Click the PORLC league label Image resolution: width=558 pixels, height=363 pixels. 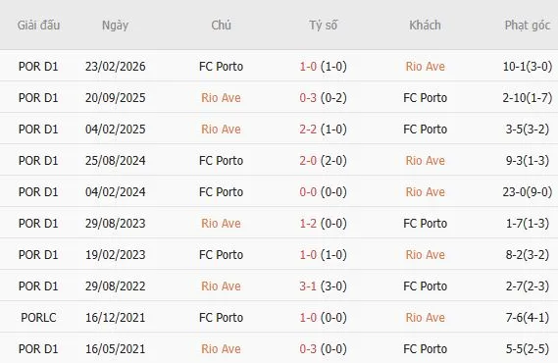[x=38, y=318]
